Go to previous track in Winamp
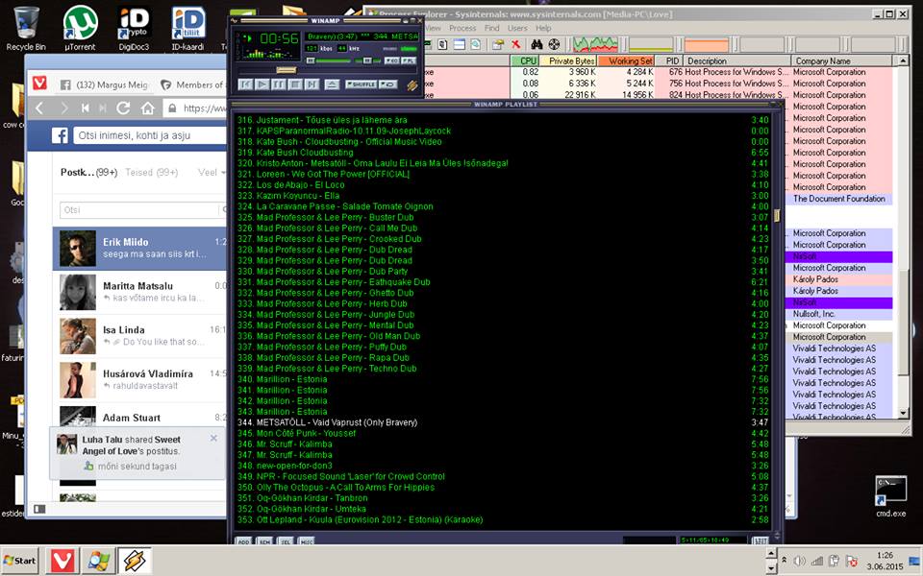 [x=246, y=84]
